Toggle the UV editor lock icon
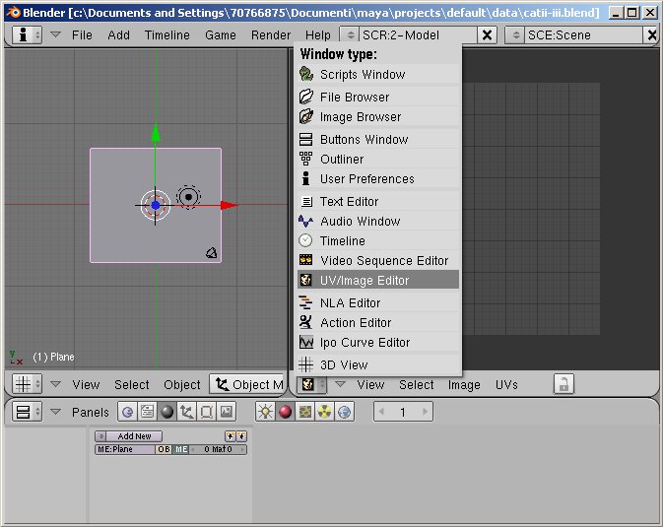Viewport: 663px width, 527px height. [x=564, y=384]
